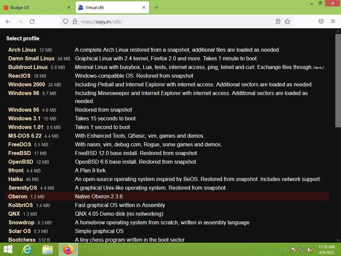Click the vertical scrollbar thumb
The width and height of the screenshot is (341, 256).
338,81
